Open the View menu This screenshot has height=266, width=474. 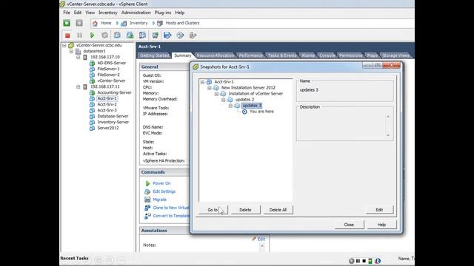pos(90,13)
